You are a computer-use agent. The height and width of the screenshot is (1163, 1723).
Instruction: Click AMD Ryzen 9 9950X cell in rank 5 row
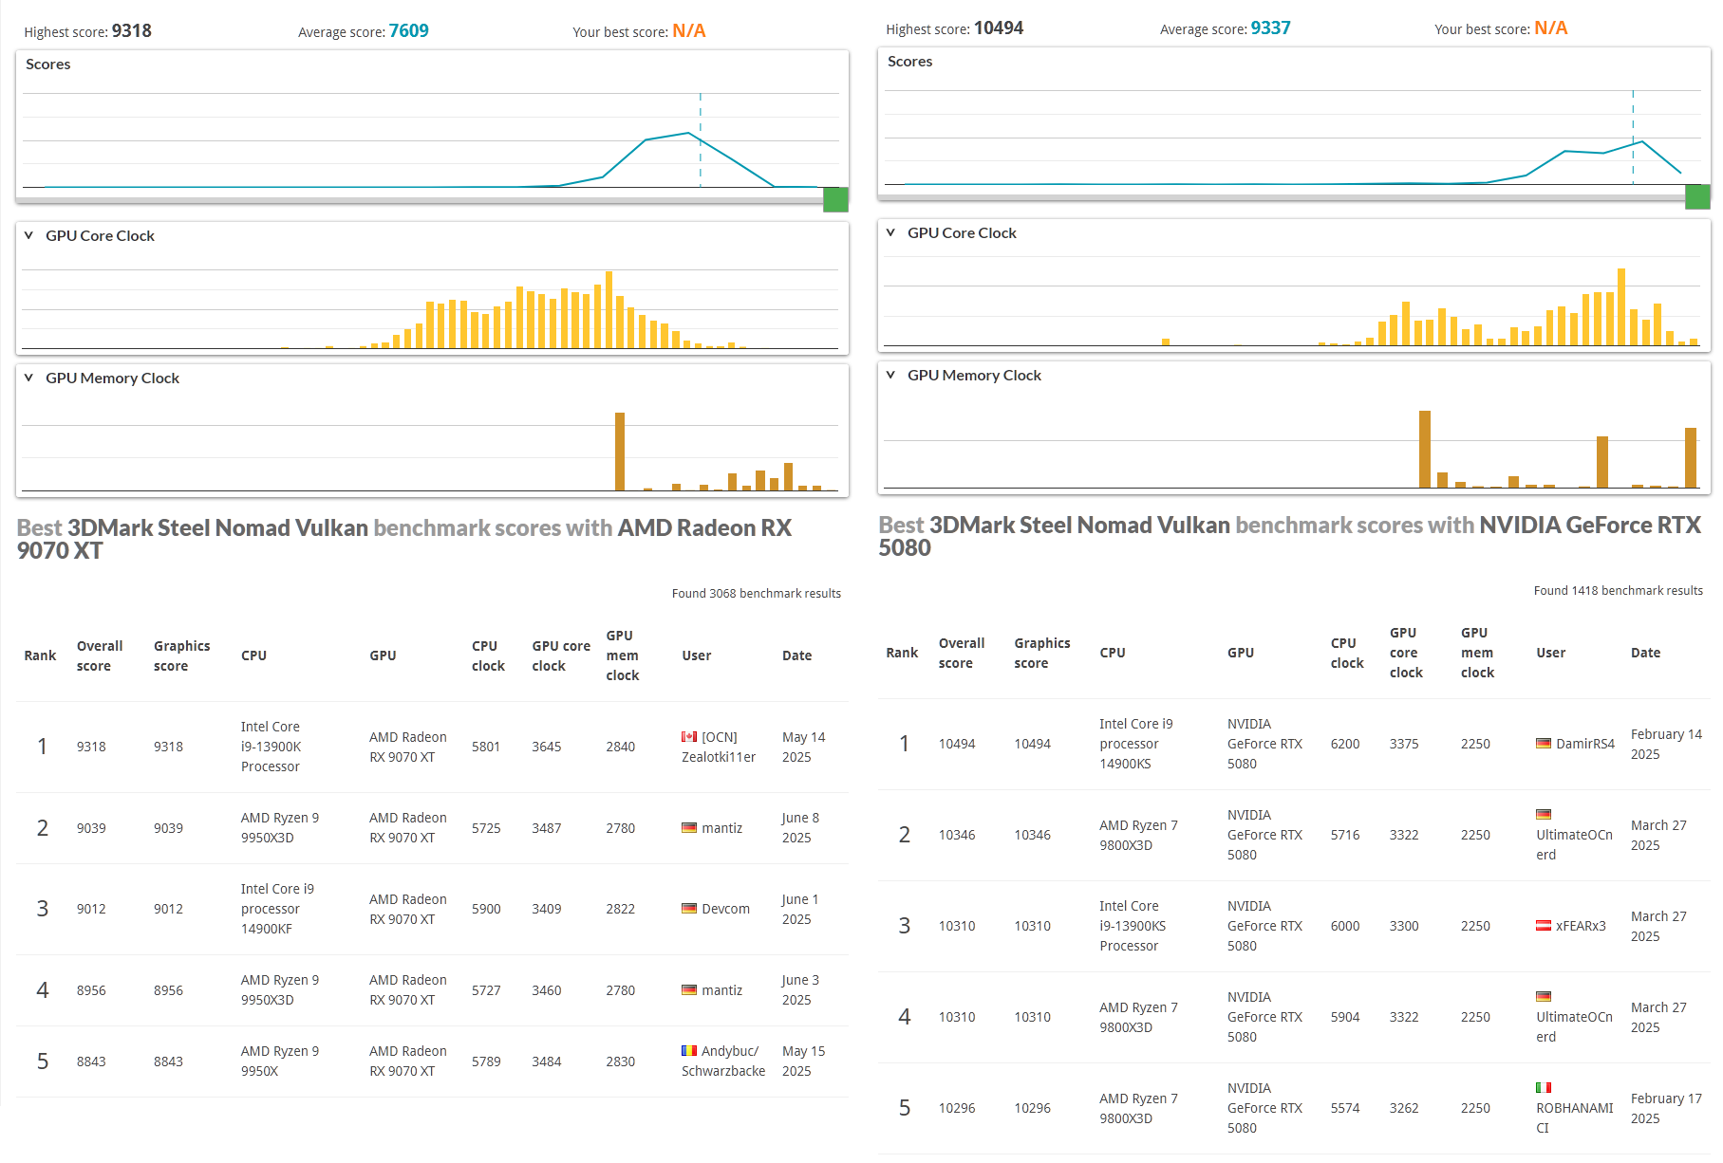click(x=280, y=1061)
